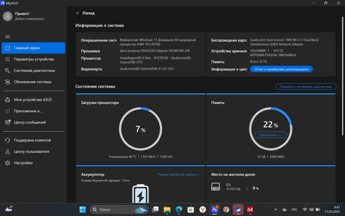Viewport: 345px width, 216px height.
Task: Click the taskbar Поиск search field
Action: pyautogui.click(x=119, y=209)
